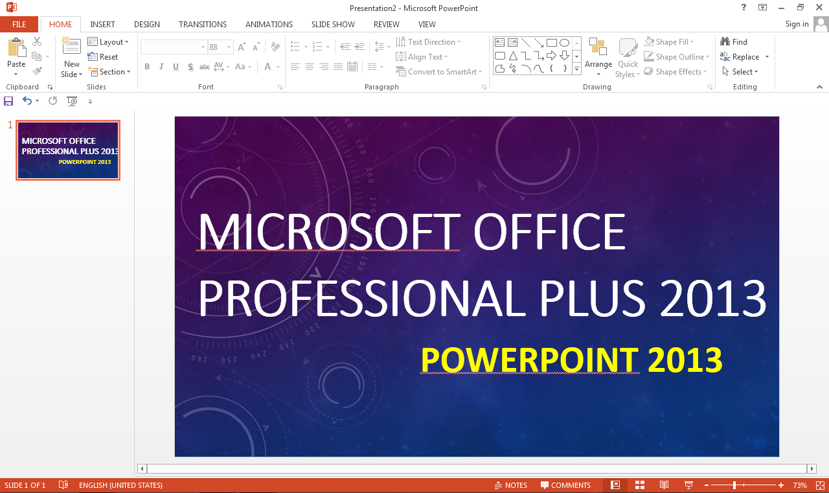Open Customize Quick Access Toolbar menu
Image resolution: width=829 pixels, height=493 pixels.
pos(90,101)
